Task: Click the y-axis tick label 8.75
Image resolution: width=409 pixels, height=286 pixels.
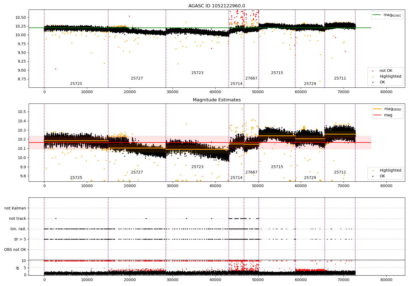Action: coord(22,79)
